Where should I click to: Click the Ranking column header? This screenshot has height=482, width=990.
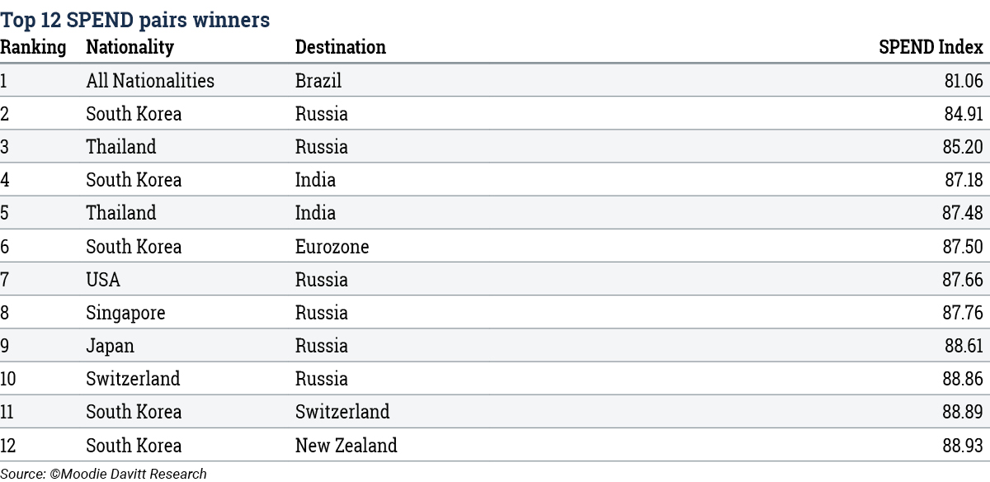[x=33, y=47]
